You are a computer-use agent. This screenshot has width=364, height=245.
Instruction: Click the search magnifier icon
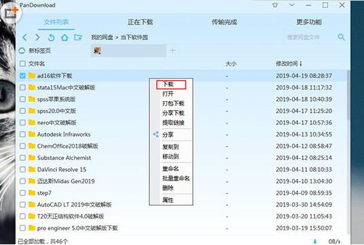click(341, 37)
